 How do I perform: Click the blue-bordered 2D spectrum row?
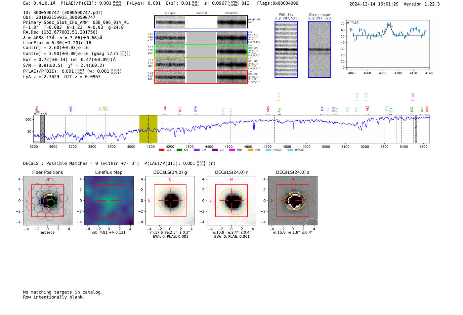pyautogui.click(x=201, y=38)
